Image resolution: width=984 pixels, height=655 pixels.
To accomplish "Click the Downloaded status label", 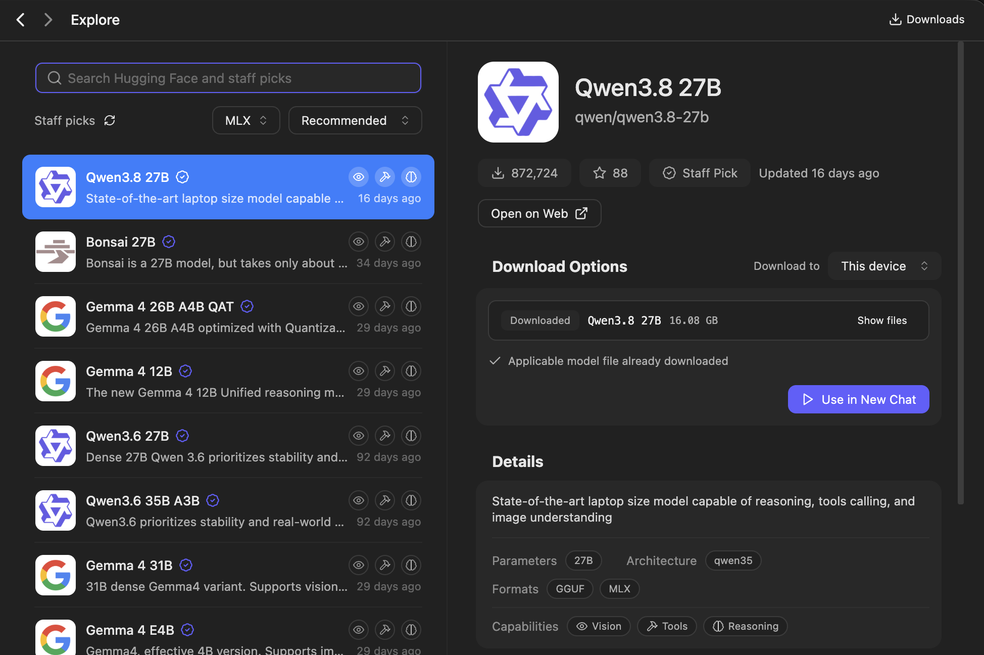I will 540,320.
